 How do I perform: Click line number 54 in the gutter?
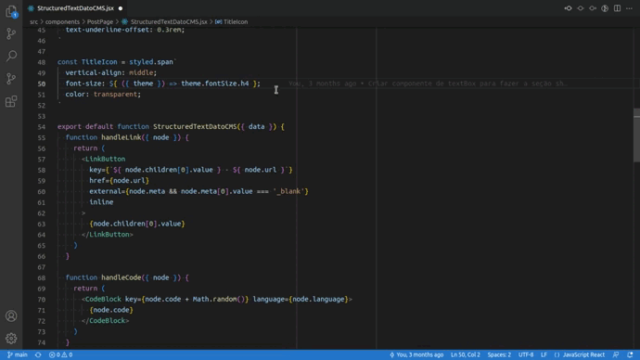tap(41, 126)
